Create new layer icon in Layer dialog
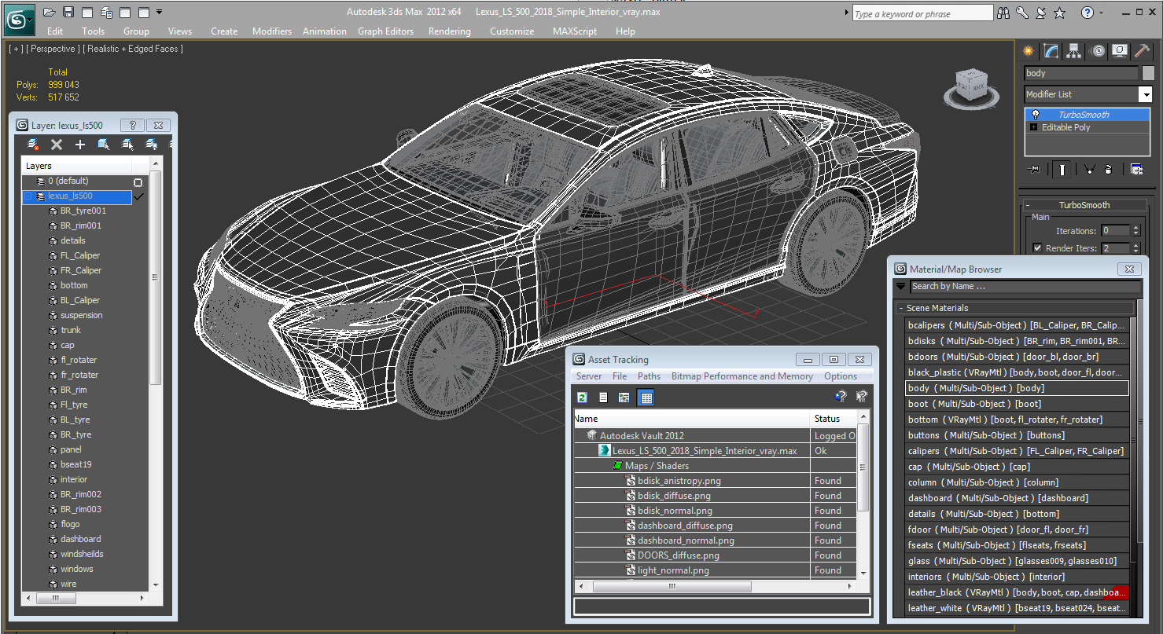Image resolution: width=1163 pixels, height=634 pixels. tap(33, 145)
